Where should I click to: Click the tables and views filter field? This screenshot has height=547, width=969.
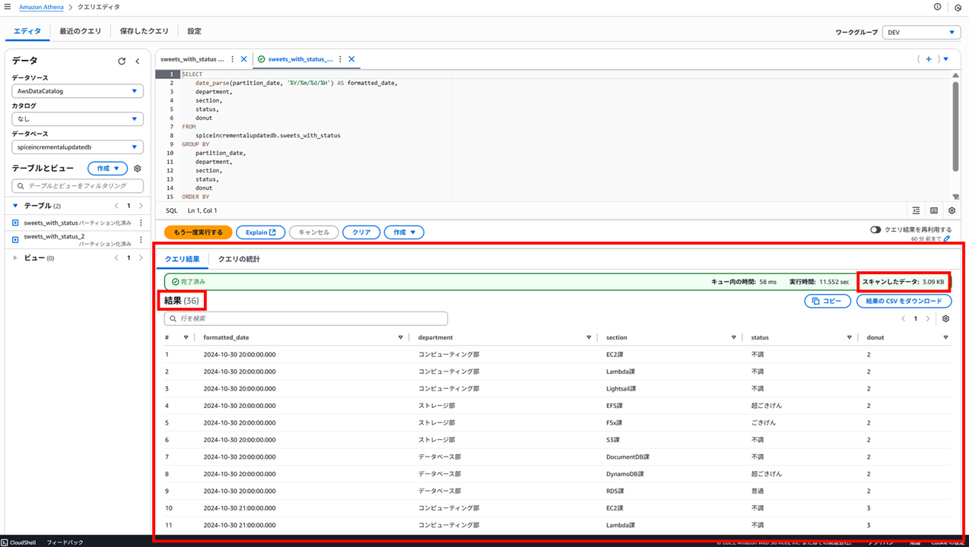78,186
